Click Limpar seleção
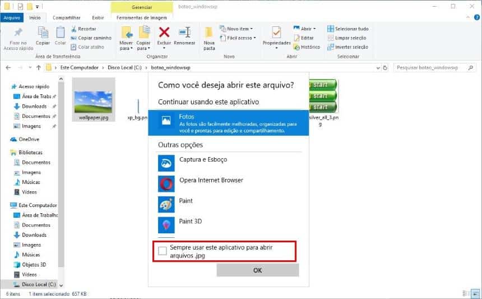482x299 pixels. click(x=347, y=38)
